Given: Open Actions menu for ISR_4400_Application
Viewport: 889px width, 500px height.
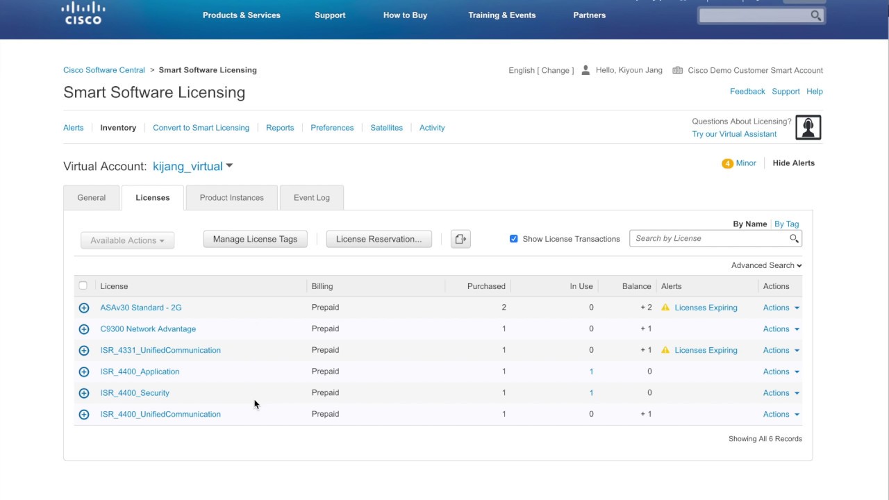Looking at the screenshot, I should coord(781,372).
